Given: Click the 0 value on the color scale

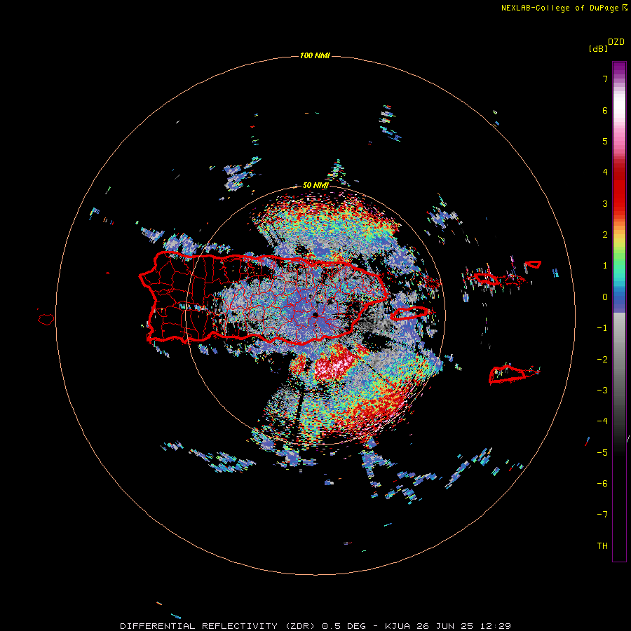Looking at the screenshot, I should (x=605, y=297).
